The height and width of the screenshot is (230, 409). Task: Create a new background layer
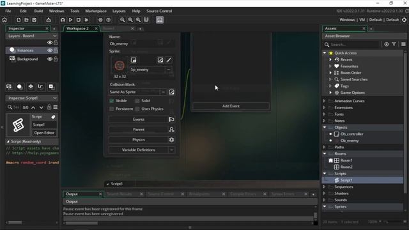pyautogui.click(x=9, y=87)
